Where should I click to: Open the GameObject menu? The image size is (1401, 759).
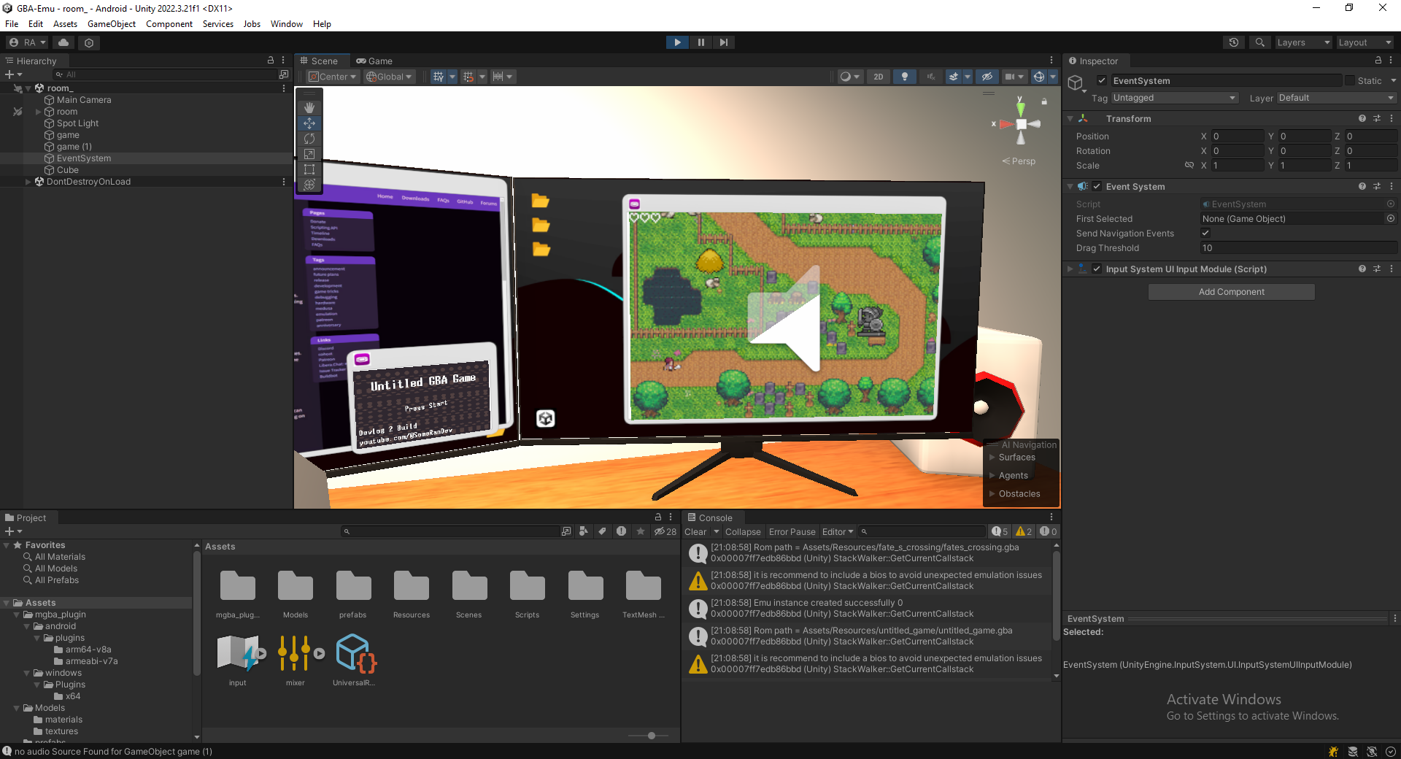point(112,24)
